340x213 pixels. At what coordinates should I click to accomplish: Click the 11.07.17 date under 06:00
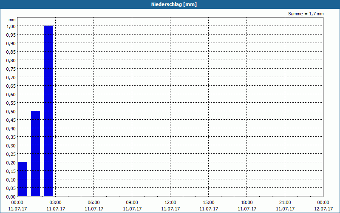coord(94,209)
